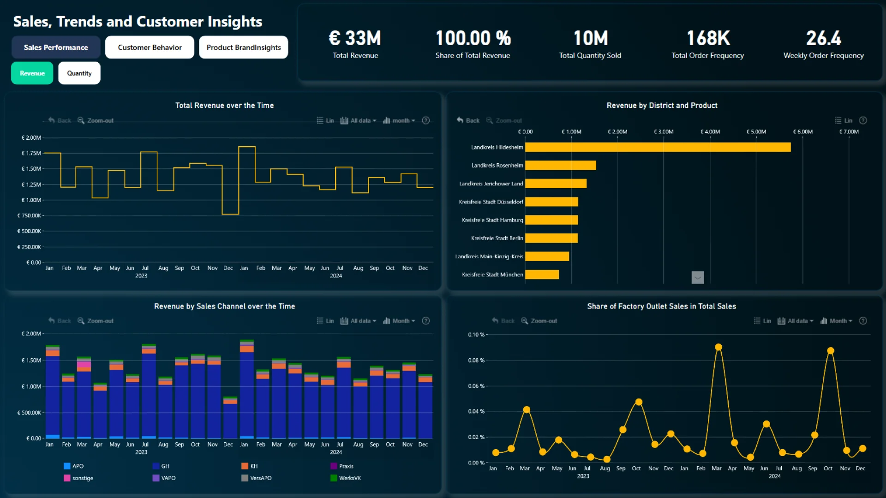886x498 pixels.
Task: Select the Sales Performance page button
Action: [56, 47]
